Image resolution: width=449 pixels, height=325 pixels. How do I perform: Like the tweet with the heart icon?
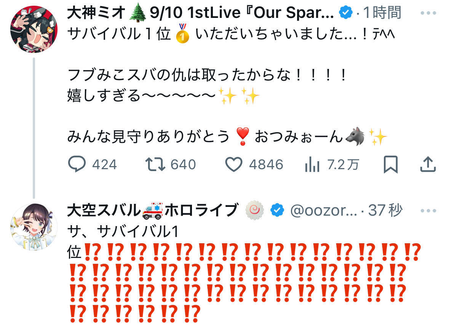tap(234, 165)
